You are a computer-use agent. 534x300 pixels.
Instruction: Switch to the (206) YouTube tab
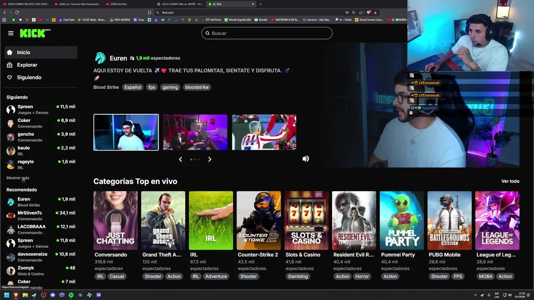128,4
